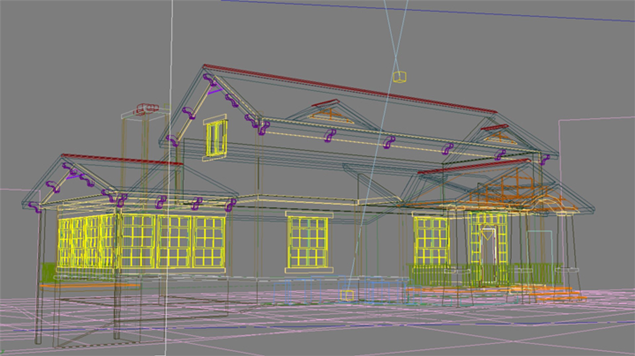Select the standalone window between bay and porch
Viewport: 635px width, 356px height.
[308, 243]
